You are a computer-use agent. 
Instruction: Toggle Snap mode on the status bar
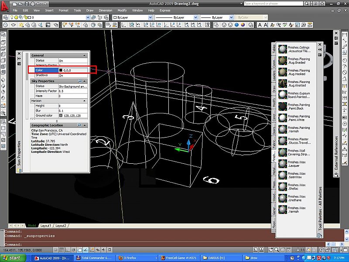55,250
